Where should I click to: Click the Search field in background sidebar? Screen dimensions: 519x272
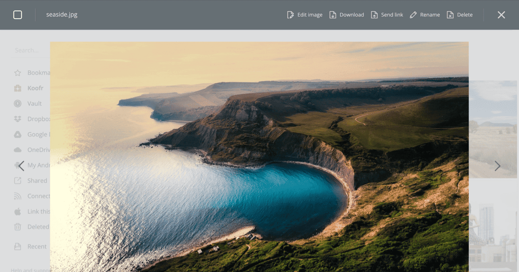(x=30, y=50)
